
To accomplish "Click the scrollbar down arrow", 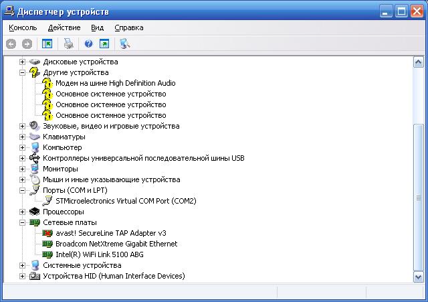I will pyautogui.click(x=419, y=277).
